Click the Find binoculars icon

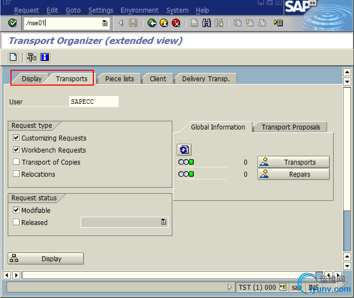coord(206,23)
